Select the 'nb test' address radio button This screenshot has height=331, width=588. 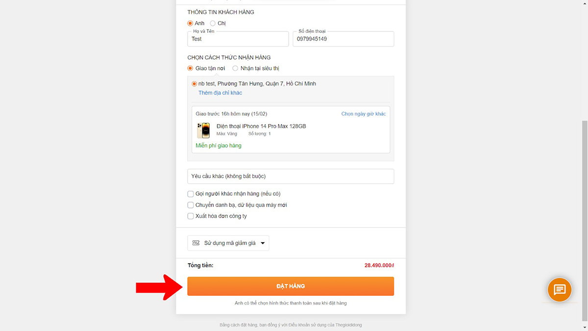(195, 84)
